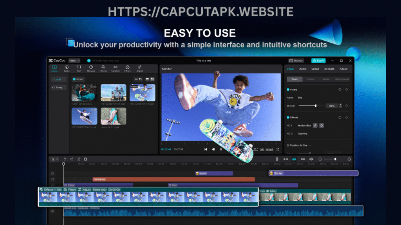
Task: Undo the last timeline action
Action: (x=65, y=159)
